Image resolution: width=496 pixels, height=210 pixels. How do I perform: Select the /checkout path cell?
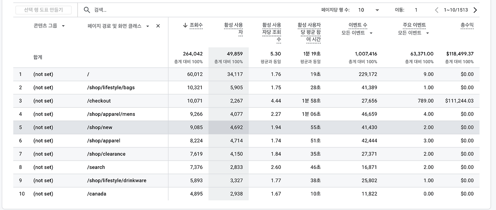99,101
